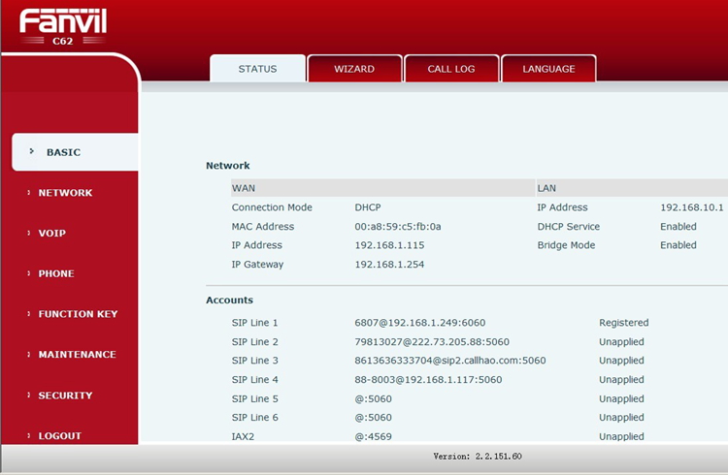Viewport: 728px width, 475px height.
Task: Log out using the LOGOUT link
Action: click(x=59, y=436)
